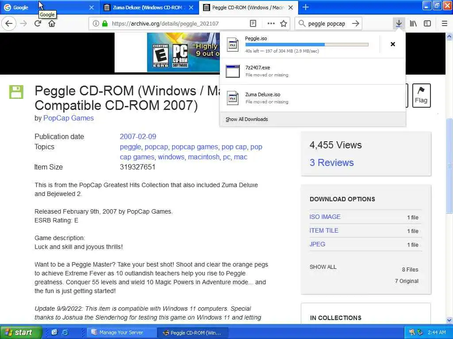Screen dimensions: 453x339
Task: Toggle reader view in address bar
Action: [253, 23]
